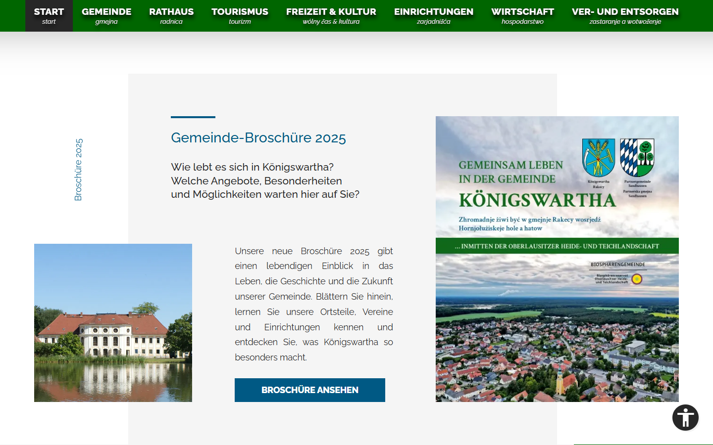Click the brochure description paragraph

tap(313, 304)
